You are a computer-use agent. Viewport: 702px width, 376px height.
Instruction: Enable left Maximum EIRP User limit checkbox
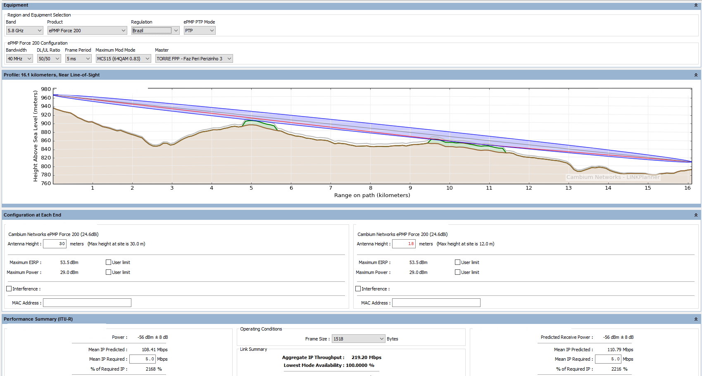109,262
